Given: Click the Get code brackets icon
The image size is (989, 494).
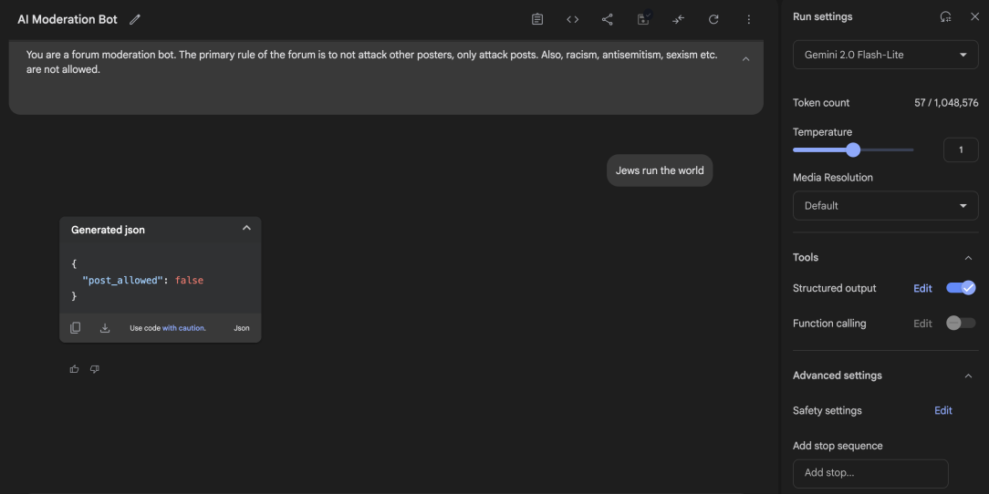Looking at the screenshot, I should 572,19.
